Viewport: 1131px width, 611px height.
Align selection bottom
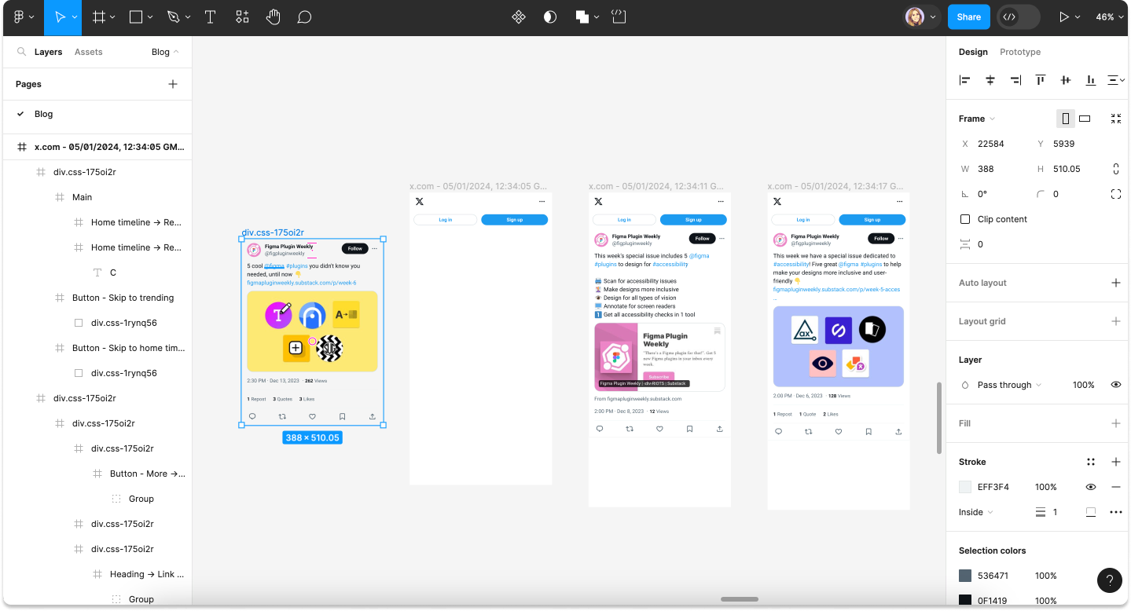click(x=1091, y=80)
